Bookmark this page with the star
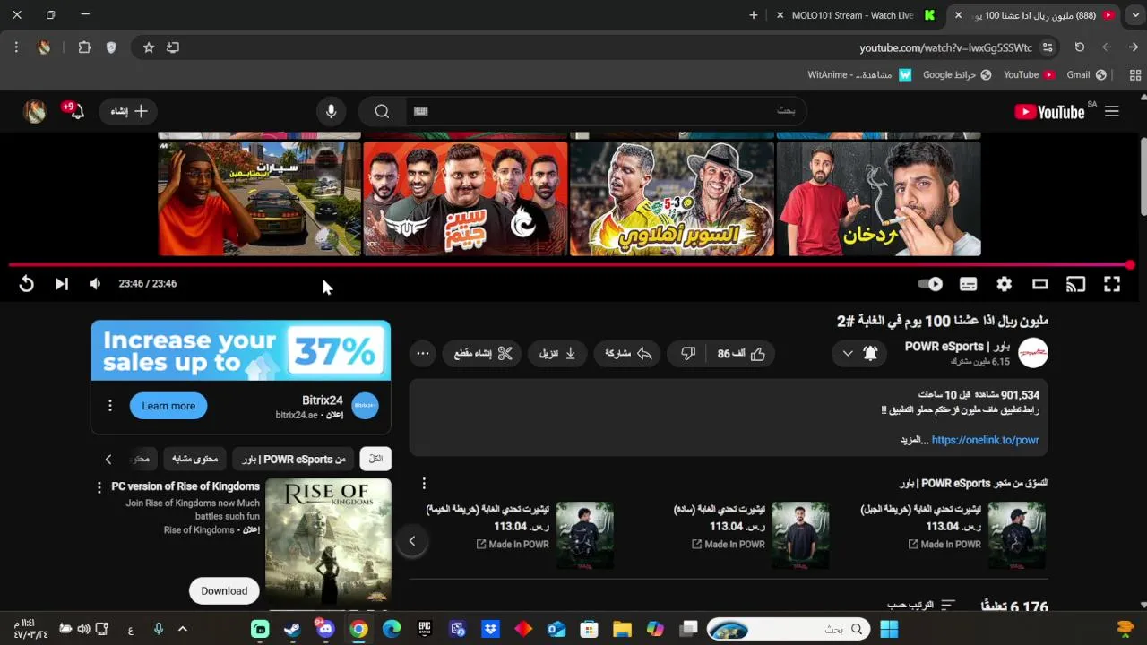Image resolution: width=1147 pixels, height=645 pixels. (149, 47)
